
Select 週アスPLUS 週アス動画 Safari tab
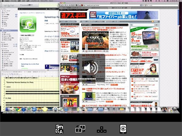(x=120, y=8)
